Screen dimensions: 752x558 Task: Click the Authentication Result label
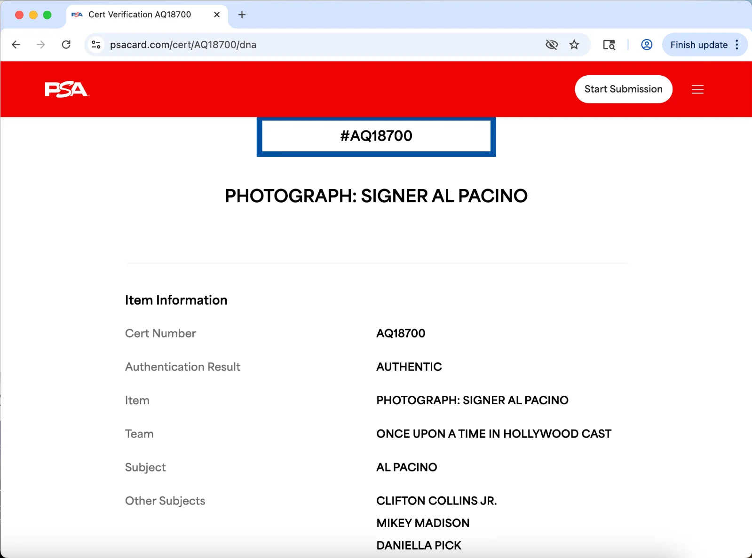pyautogui.click(x=182, y=367)
